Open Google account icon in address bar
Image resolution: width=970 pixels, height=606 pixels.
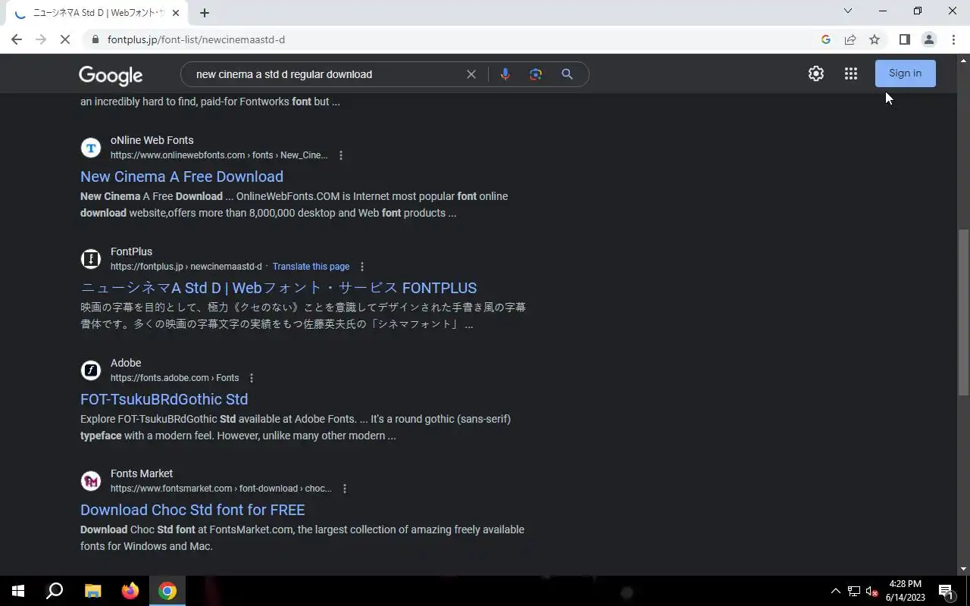(826, 39)
